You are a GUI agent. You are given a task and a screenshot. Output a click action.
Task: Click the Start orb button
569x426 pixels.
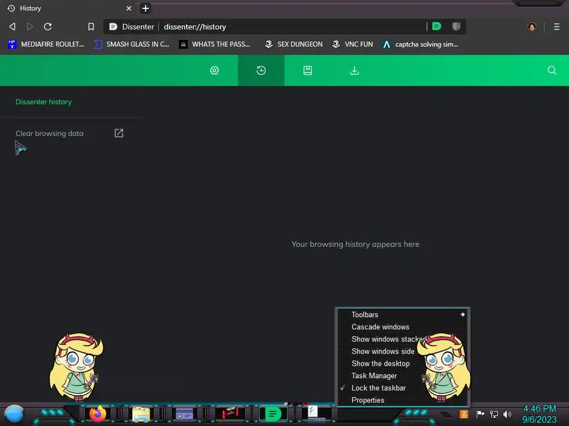pos(14,414)
